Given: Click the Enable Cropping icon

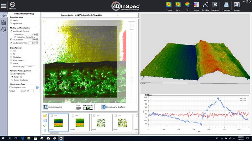Looking at the screenshot, I should coord(45,107).
